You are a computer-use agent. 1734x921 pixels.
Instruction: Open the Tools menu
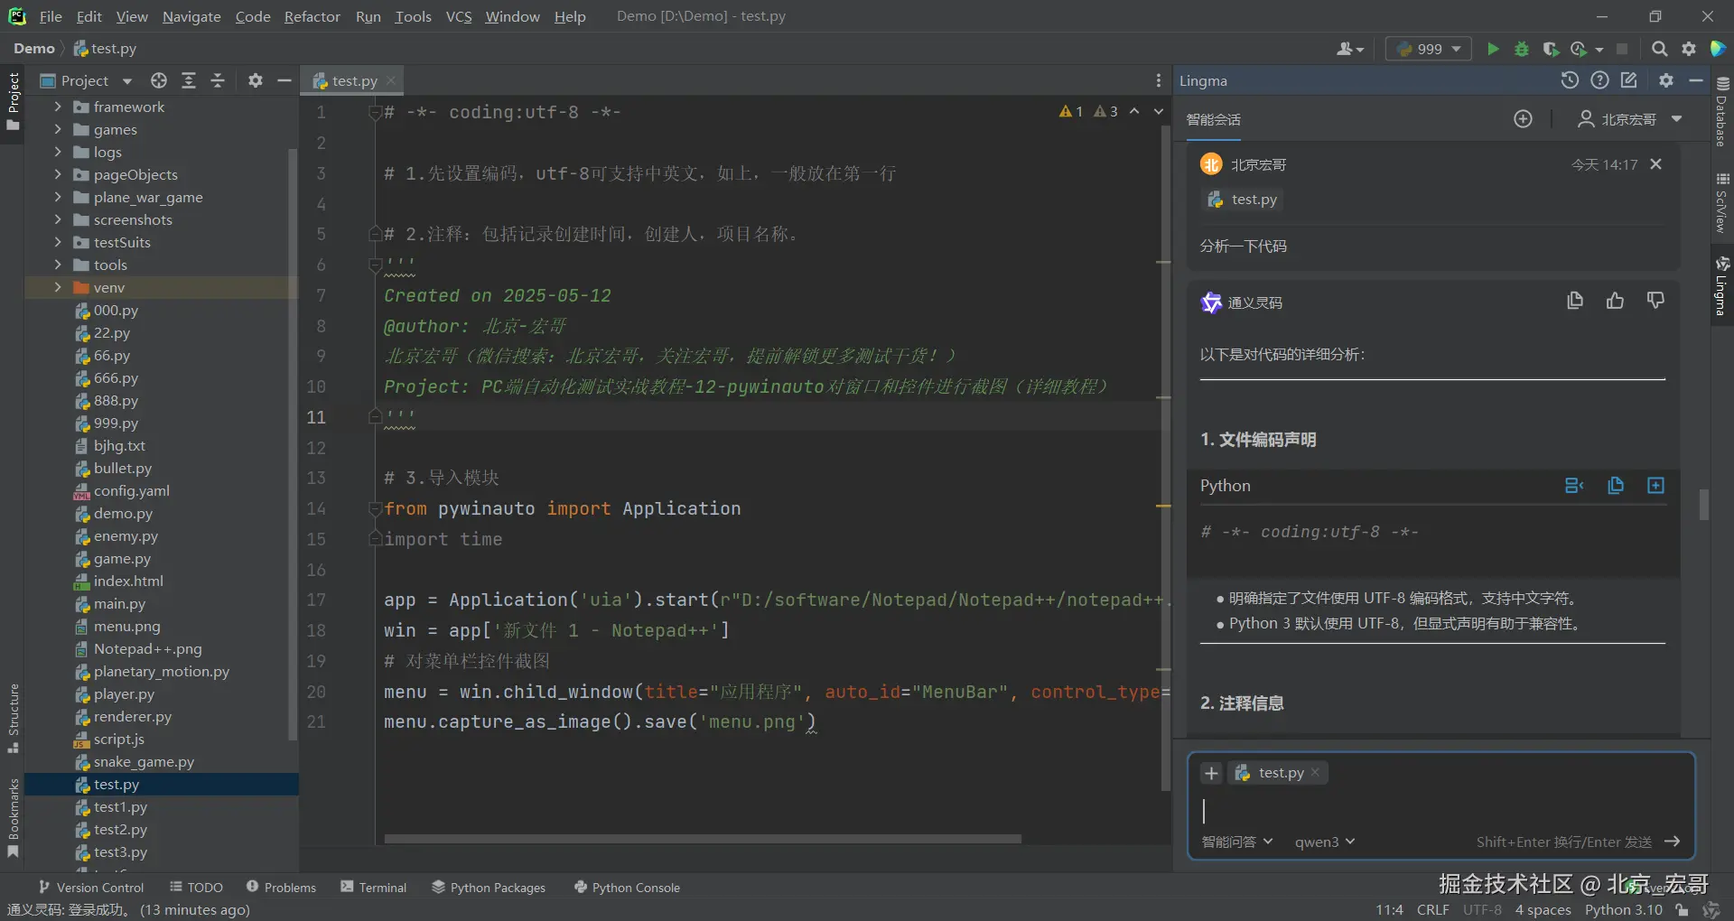(x=413, y=16)
